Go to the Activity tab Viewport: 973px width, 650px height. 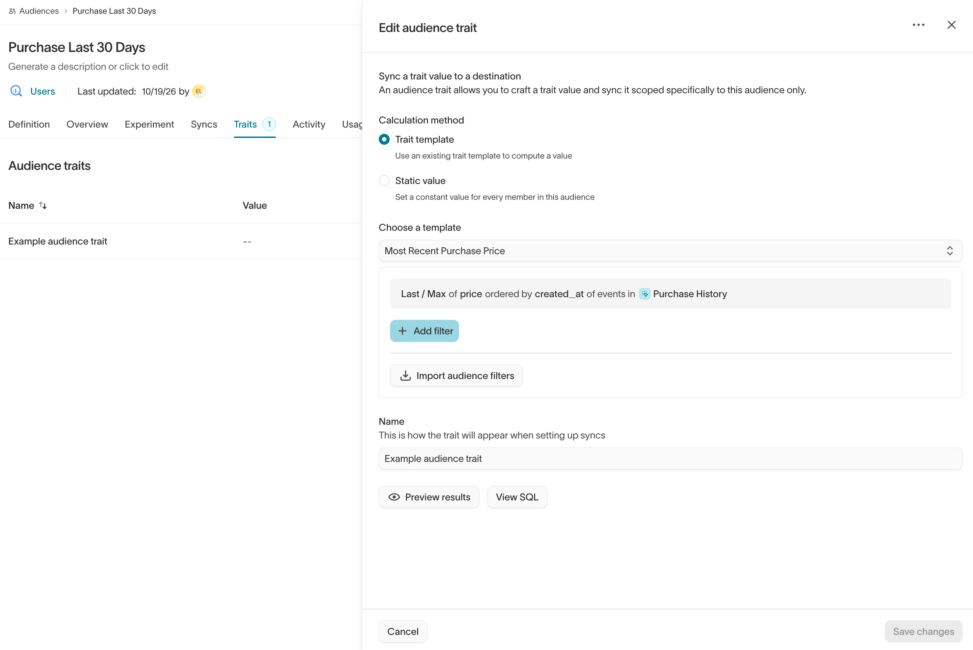[x=309, y=124]
